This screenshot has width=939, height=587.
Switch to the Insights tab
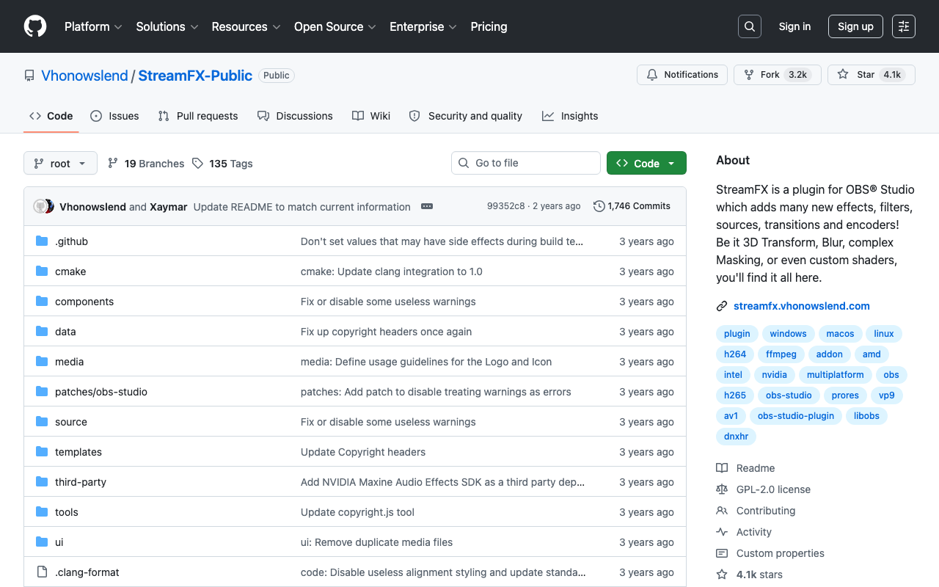point(570,116)
